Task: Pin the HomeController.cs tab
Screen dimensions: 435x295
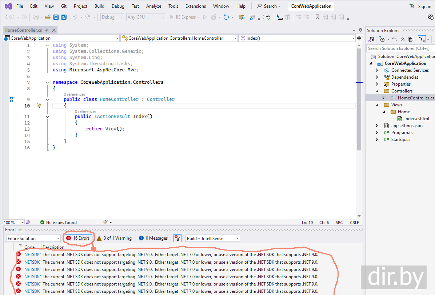Action: (x=47, y=30)
